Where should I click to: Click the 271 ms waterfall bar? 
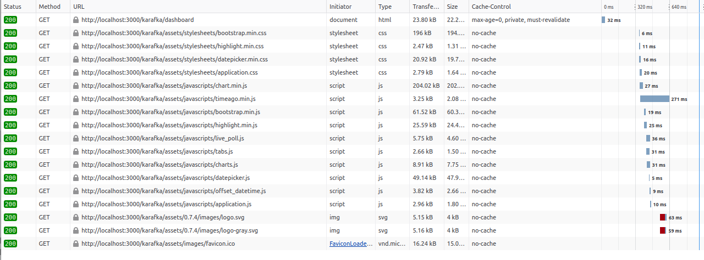point(654,99)
